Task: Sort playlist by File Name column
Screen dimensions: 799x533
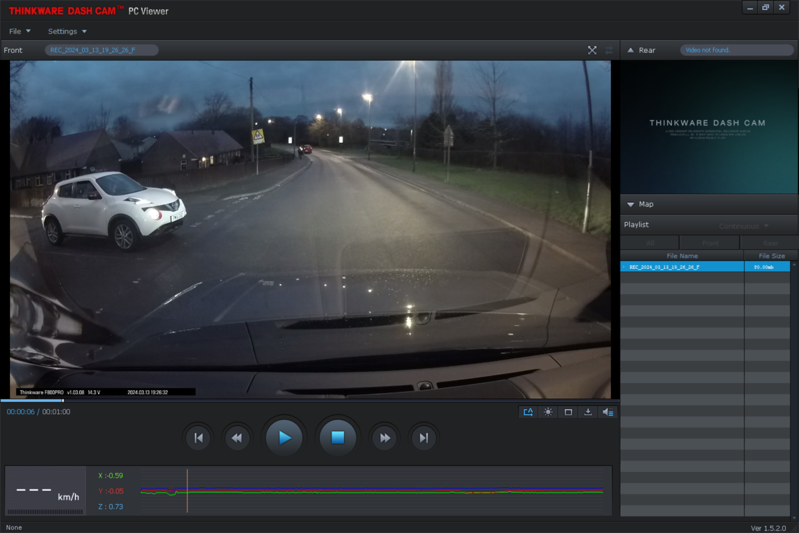Action: [x=682, y=256]
